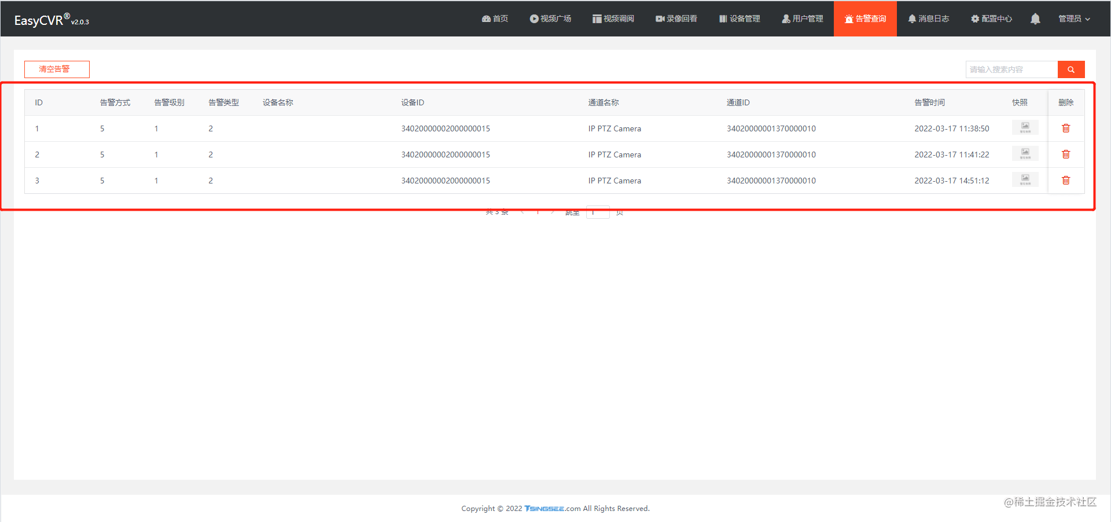Open the 用户管理 menu item
The width and height of the screenshot is (1111, 522).
coord(803,19)
